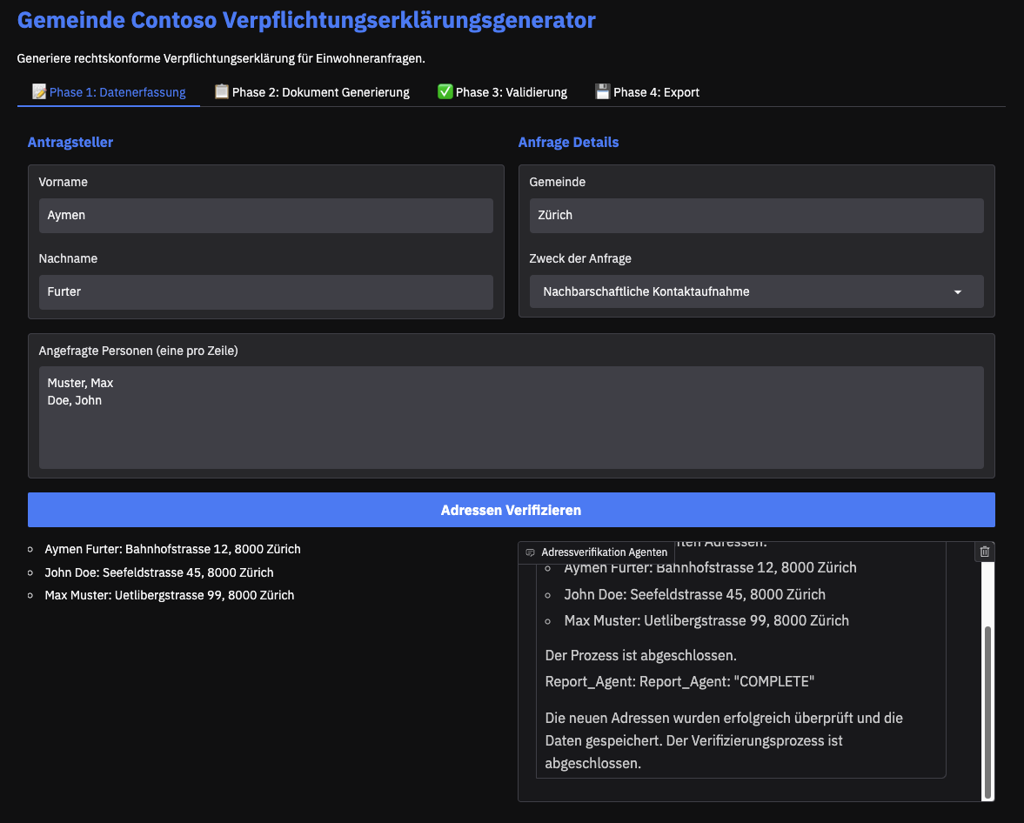Click the green checkmark icon on Phase 3
Viewport: 1024px width, 823px height.
pos(445,91)
